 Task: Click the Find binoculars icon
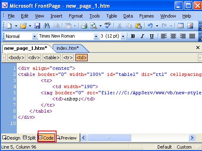tap(46, 26)
